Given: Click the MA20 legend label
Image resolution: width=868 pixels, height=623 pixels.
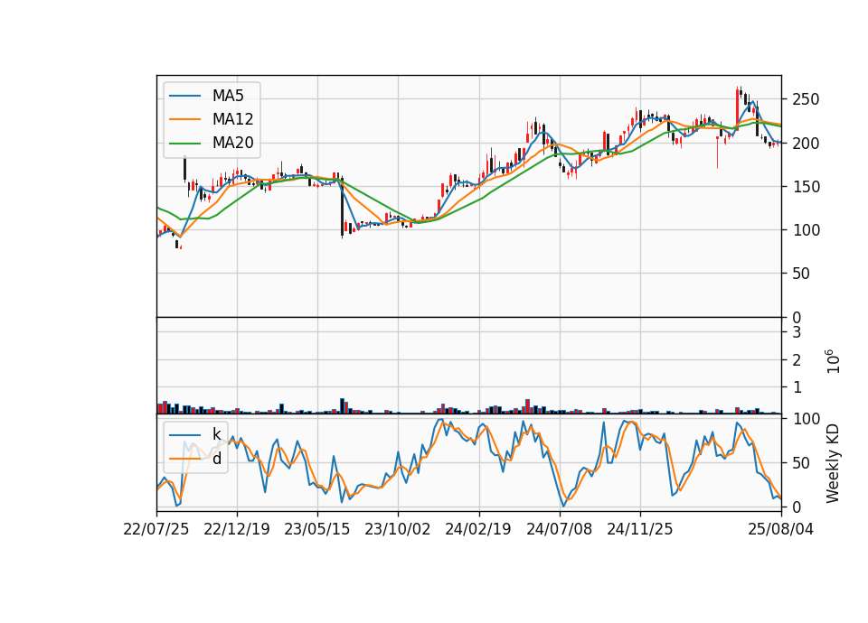Looking at the screenshot, I should (232, 144).
